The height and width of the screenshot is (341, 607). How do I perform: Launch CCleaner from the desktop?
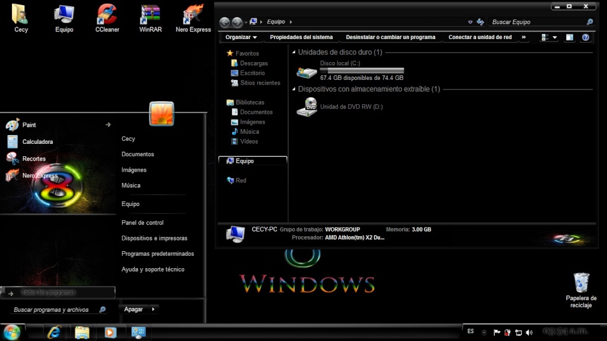107,18
